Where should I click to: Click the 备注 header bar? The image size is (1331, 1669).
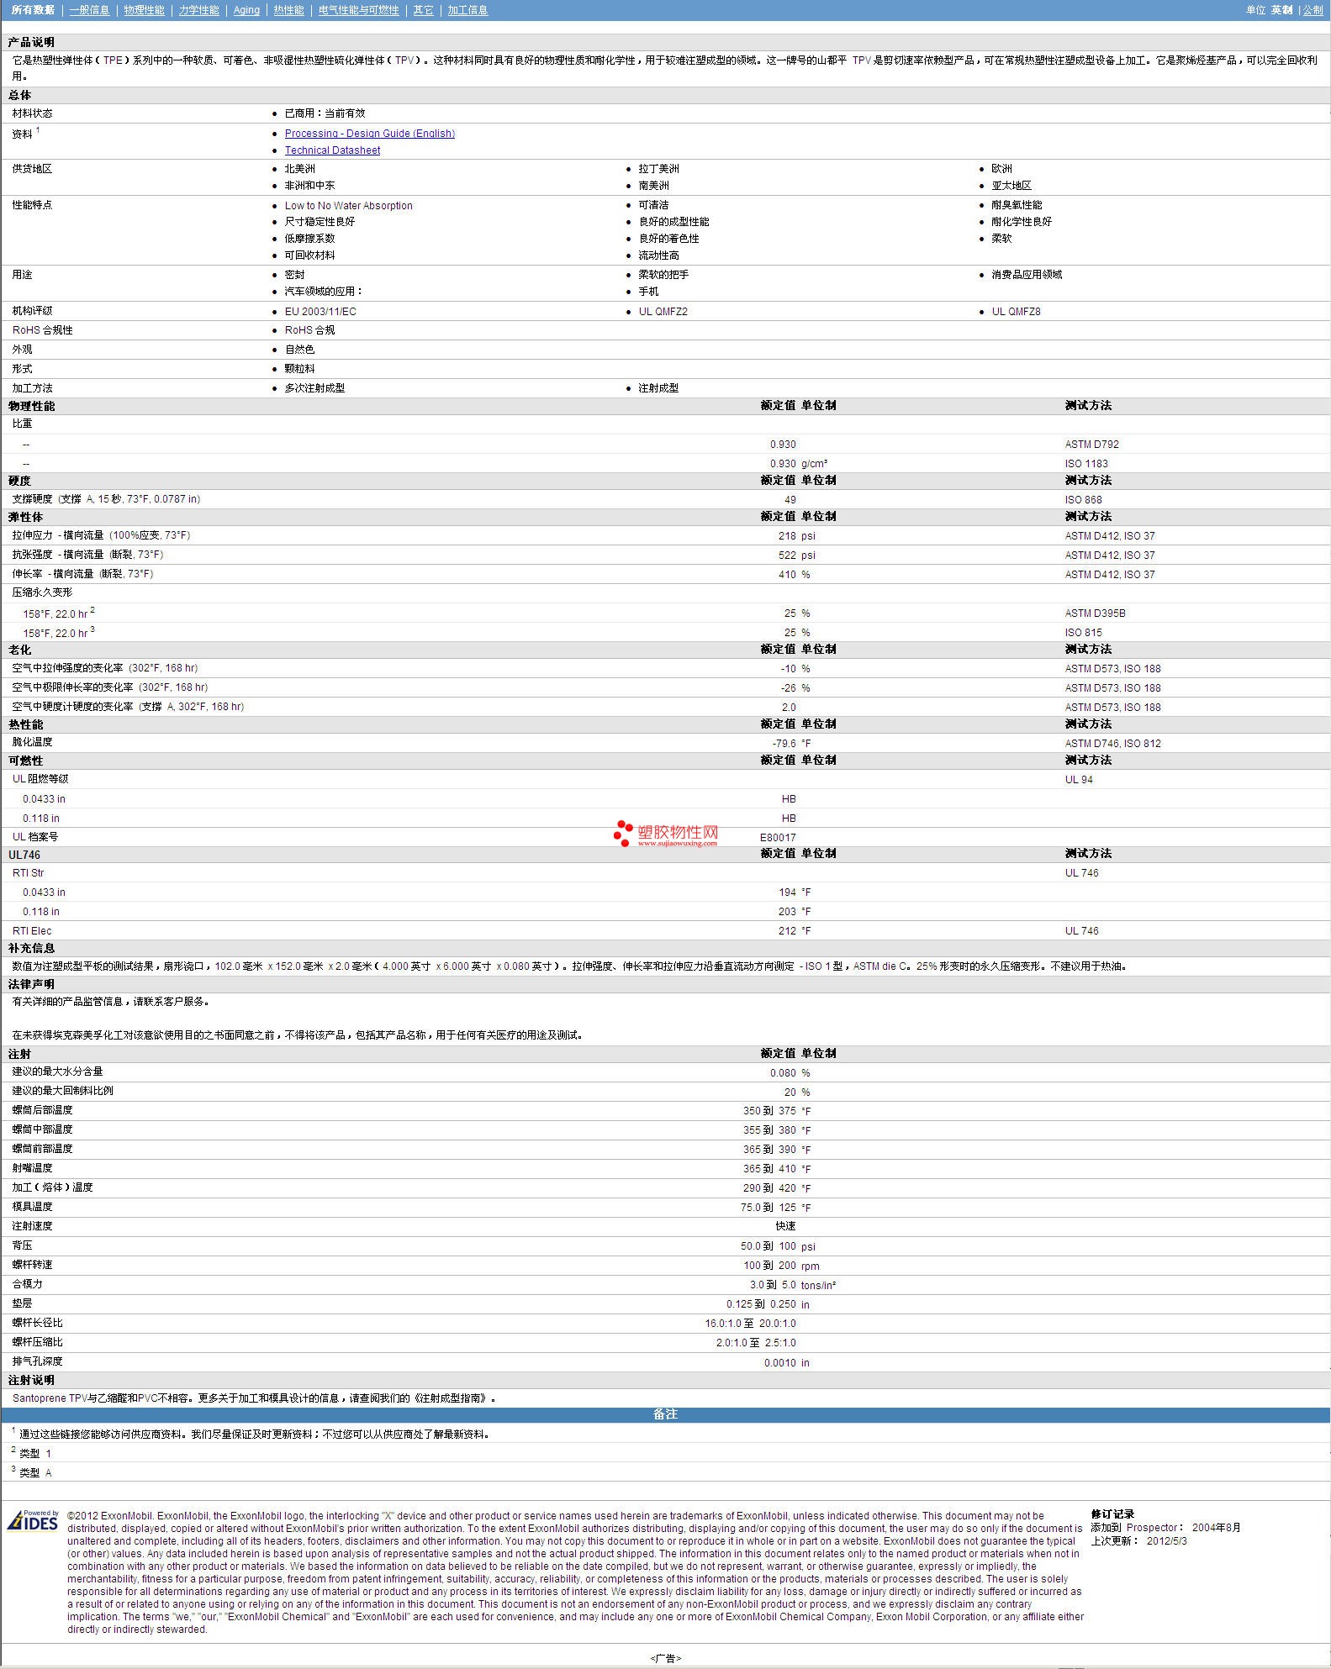coord(665,1415)
